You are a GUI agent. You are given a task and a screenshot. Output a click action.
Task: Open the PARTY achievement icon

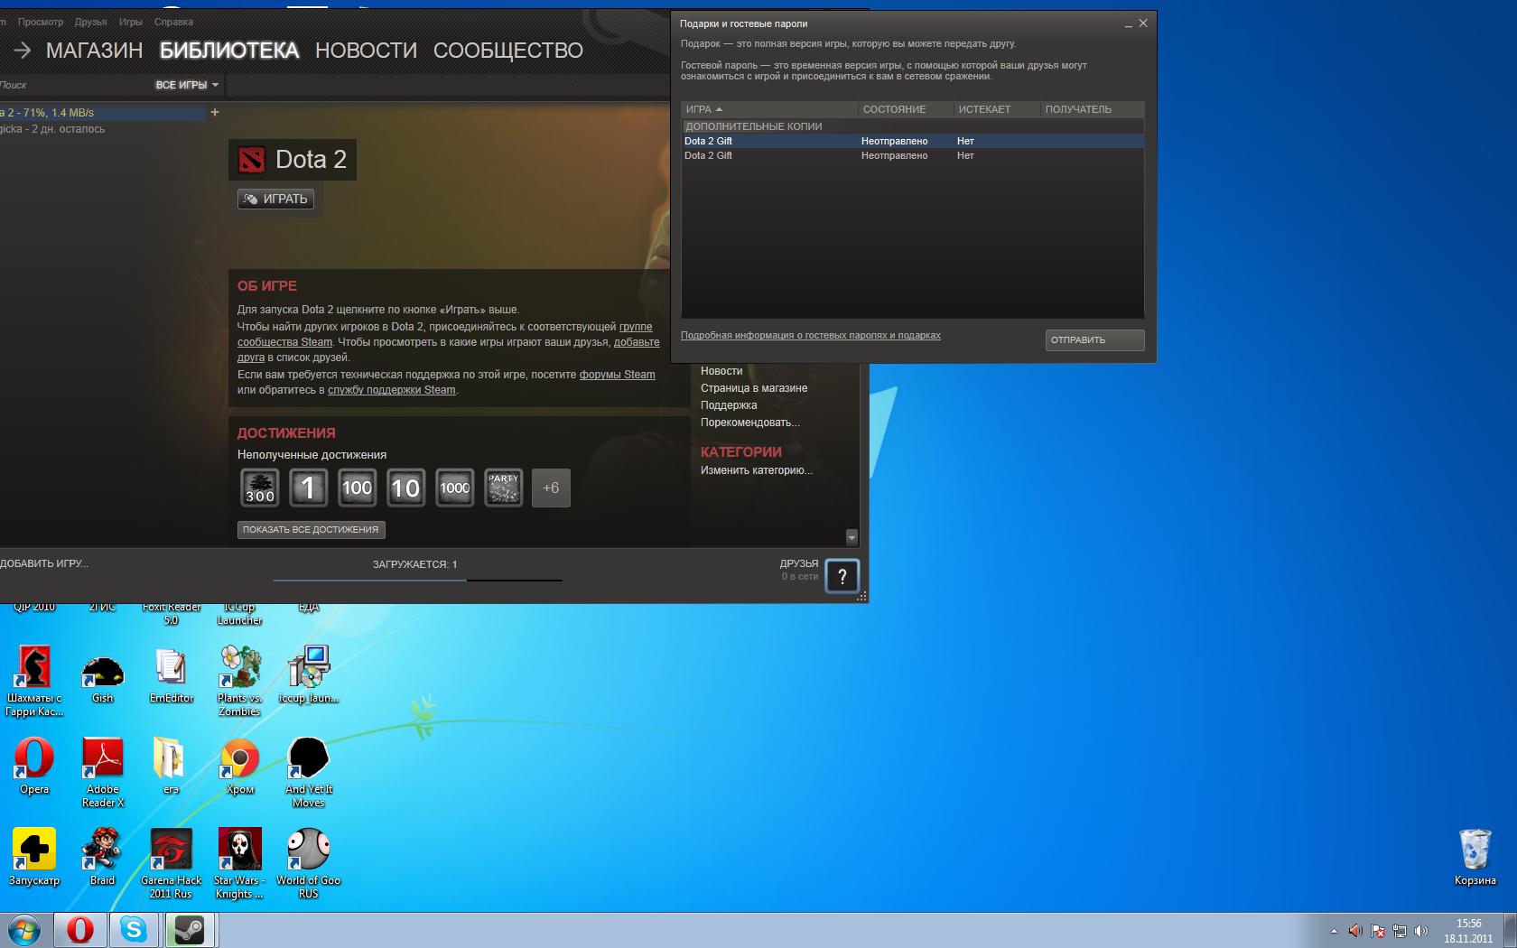tap(504, 488)
